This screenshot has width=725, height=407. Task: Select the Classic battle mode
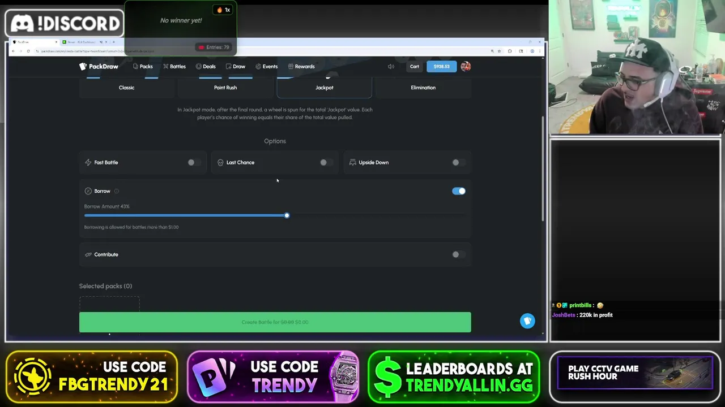click(127, 88)
